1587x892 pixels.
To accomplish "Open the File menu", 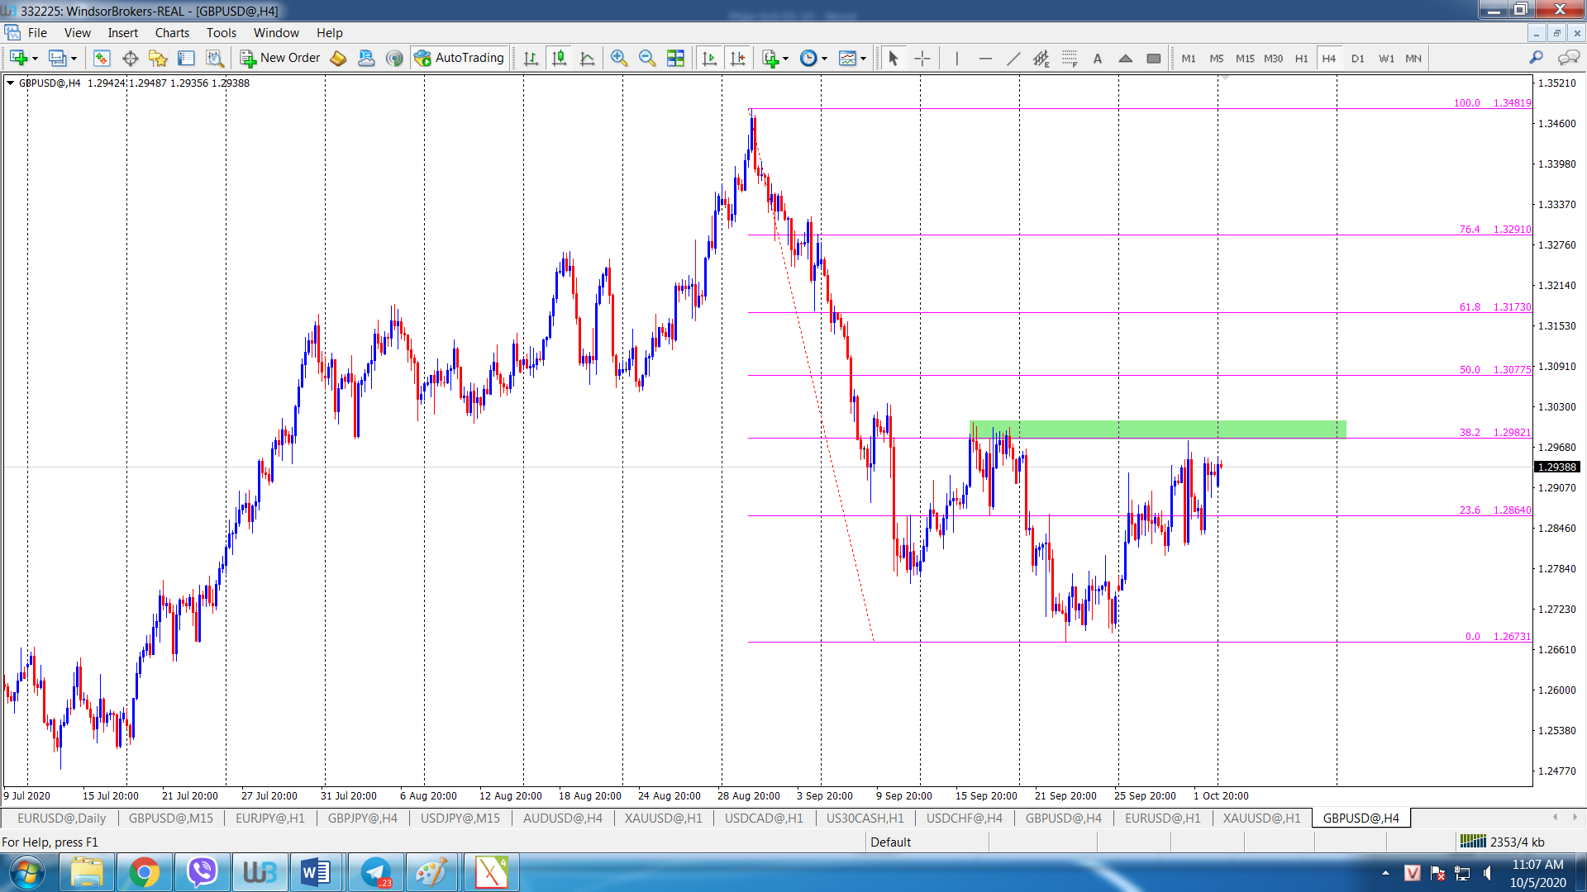I will point(37,33).
